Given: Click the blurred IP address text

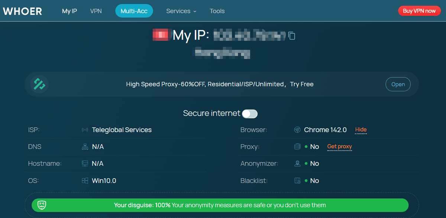Looking at the screenshot, I should coord(250,36).
